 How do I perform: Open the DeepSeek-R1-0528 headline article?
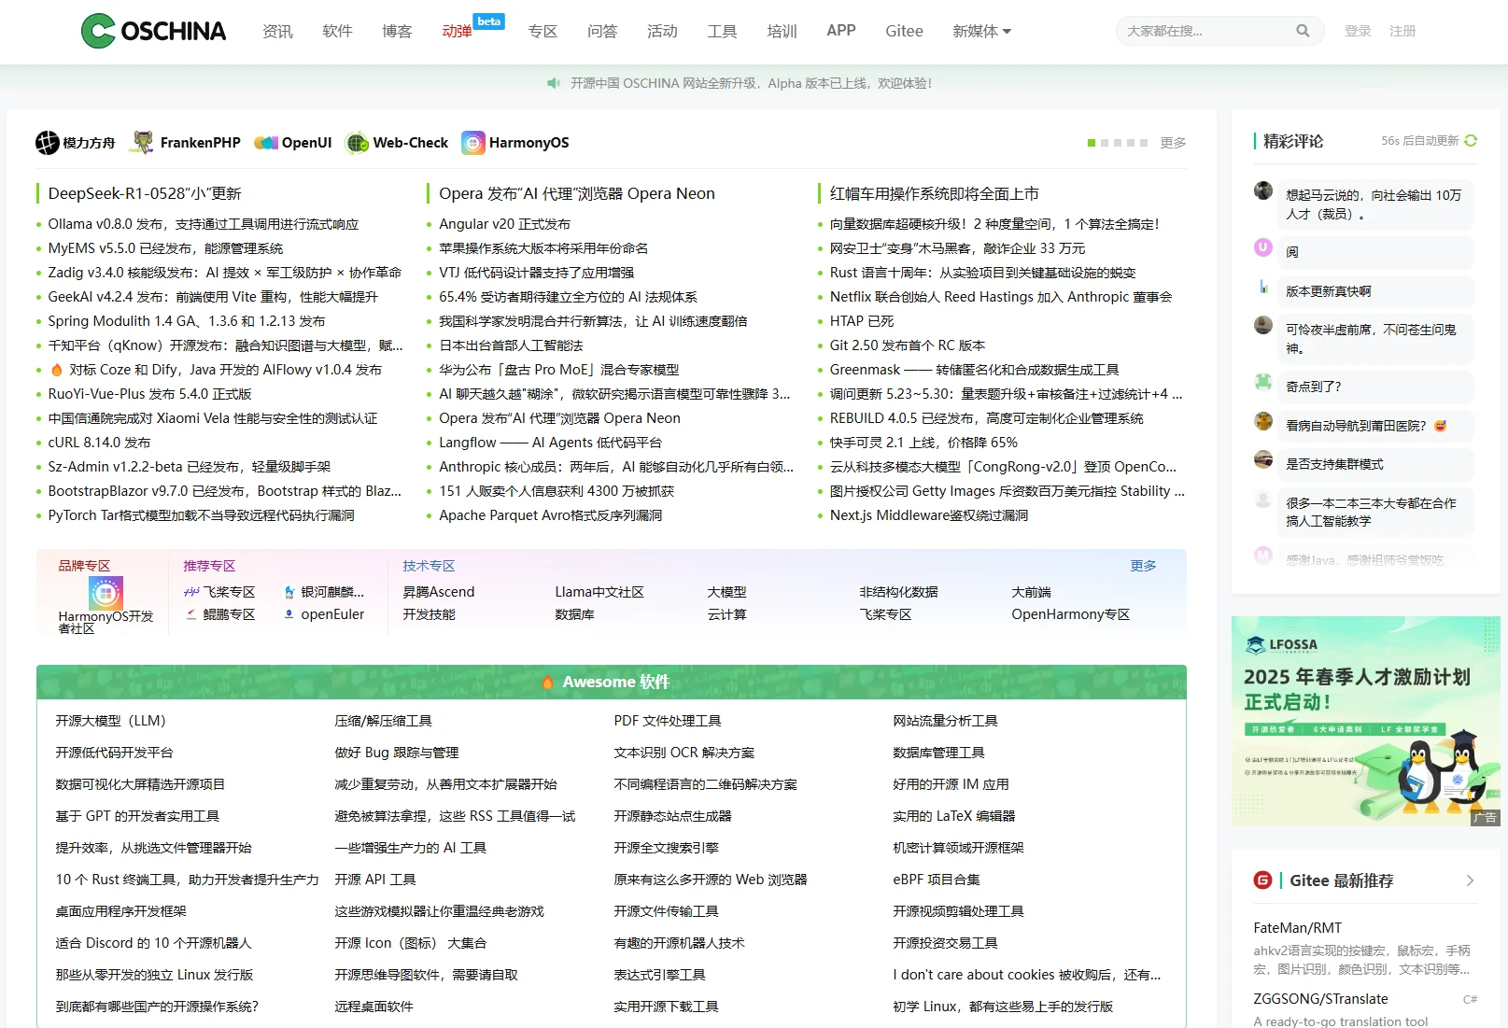pyautogui.click(x=143, y=193)
